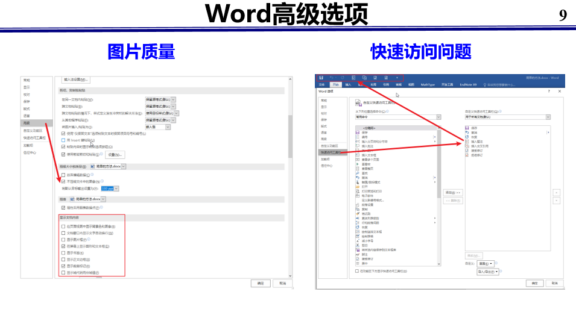Screen dimensions: 576x315
Task: Click the accept revision icon in quick access toolbar
Action: tap(375, 78)
